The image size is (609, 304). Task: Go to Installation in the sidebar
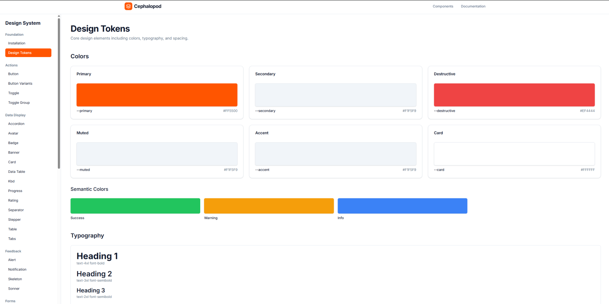click(28, 43)
